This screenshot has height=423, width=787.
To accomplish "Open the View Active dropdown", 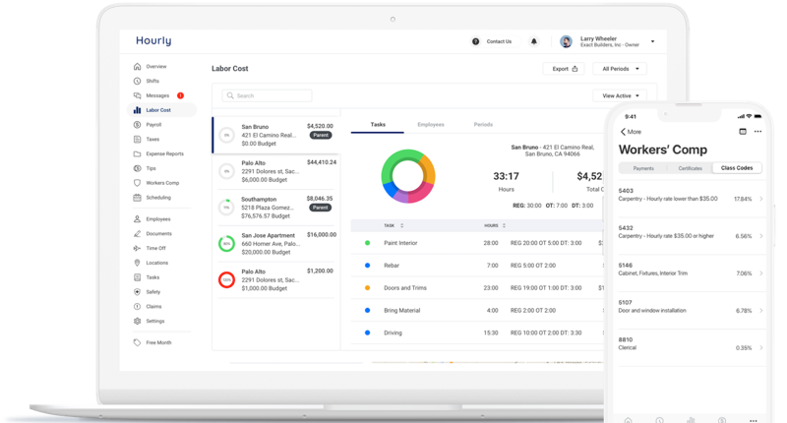I will click(x=621, y=95).
